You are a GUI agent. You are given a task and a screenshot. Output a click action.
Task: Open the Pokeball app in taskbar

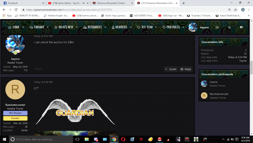(x=159, y=139)
